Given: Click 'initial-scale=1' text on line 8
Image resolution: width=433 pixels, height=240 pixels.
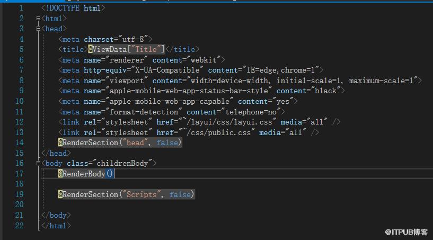Looking at the screenshot, I should click(308, 81).
